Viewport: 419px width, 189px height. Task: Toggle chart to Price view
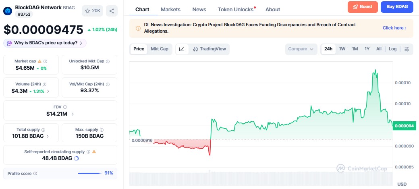coord(139,49)
